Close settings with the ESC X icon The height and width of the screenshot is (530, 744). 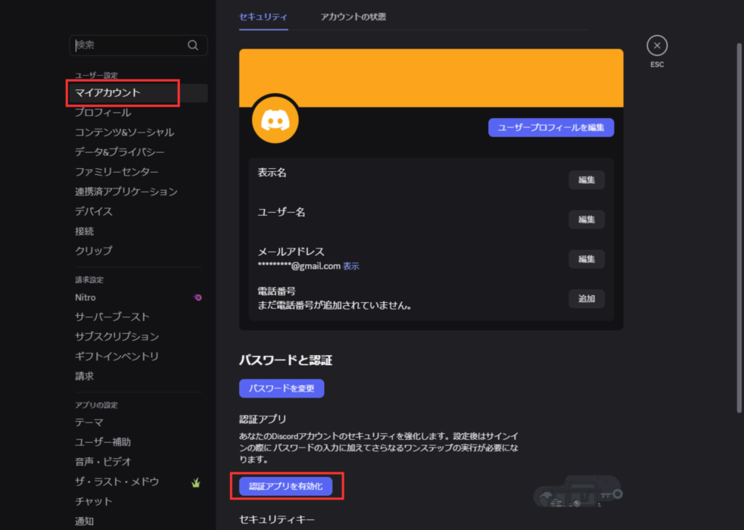click(x=657, y=45)
